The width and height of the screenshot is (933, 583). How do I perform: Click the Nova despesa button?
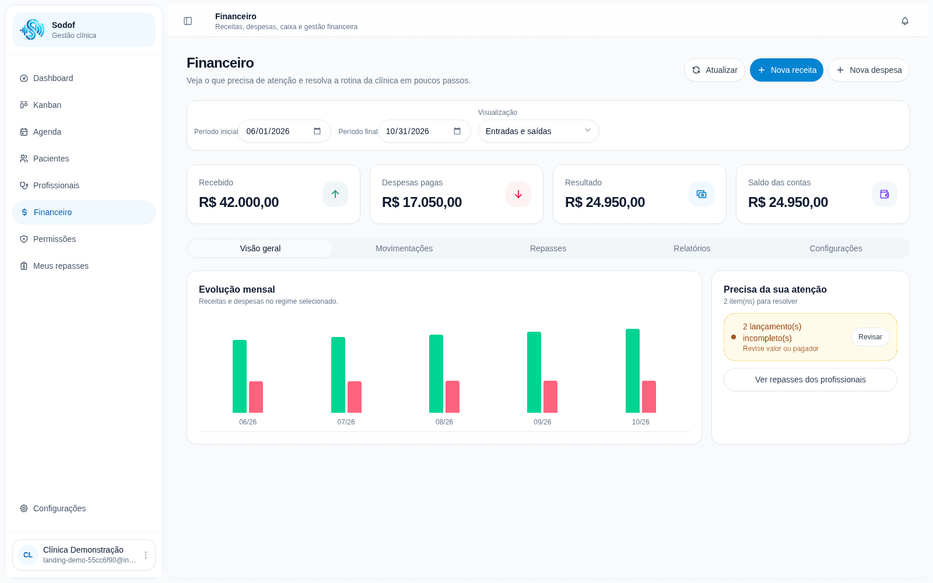point(869,70)
